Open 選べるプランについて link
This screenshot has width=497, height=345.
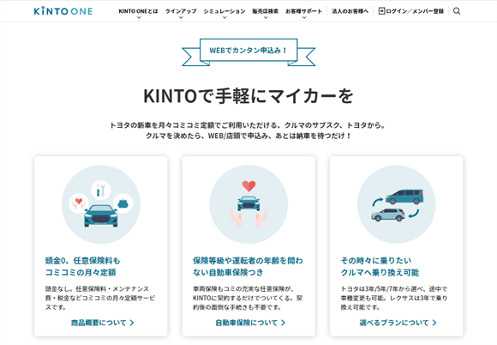coord(394,323)
